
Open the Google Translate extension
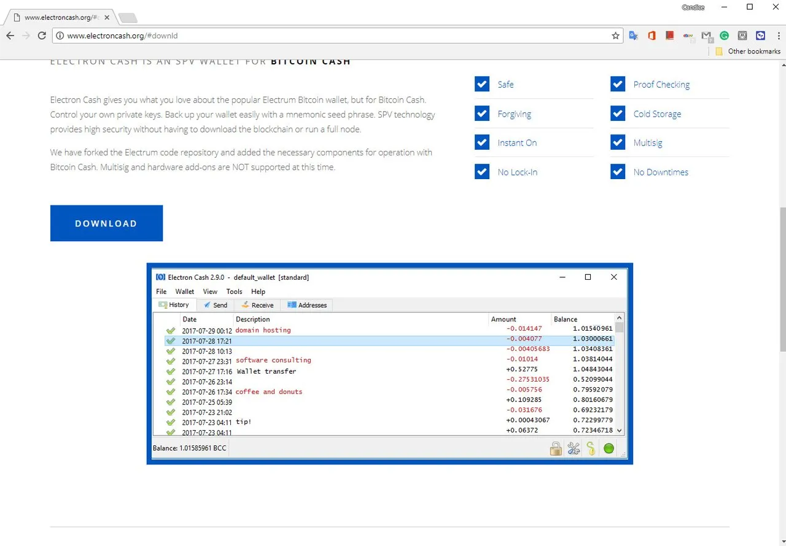click(x=634, y=36)
